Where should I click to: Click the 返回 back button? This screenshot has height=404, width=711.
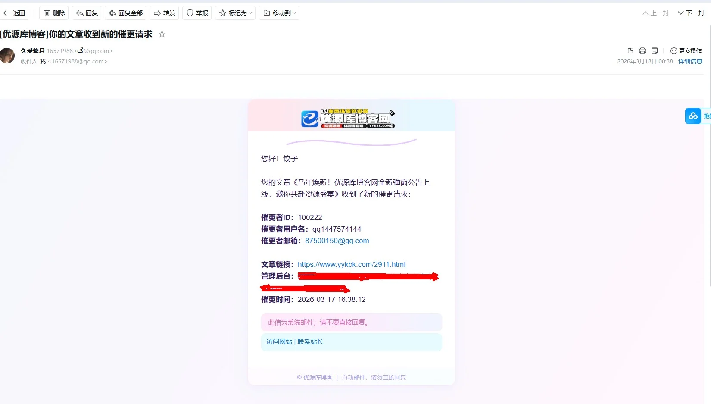[x=15, y=13]
